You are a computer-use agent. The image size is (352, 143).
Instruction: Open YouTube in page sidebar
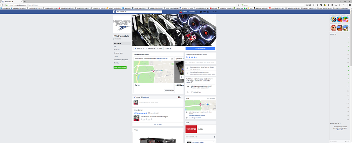pos(117,50)
